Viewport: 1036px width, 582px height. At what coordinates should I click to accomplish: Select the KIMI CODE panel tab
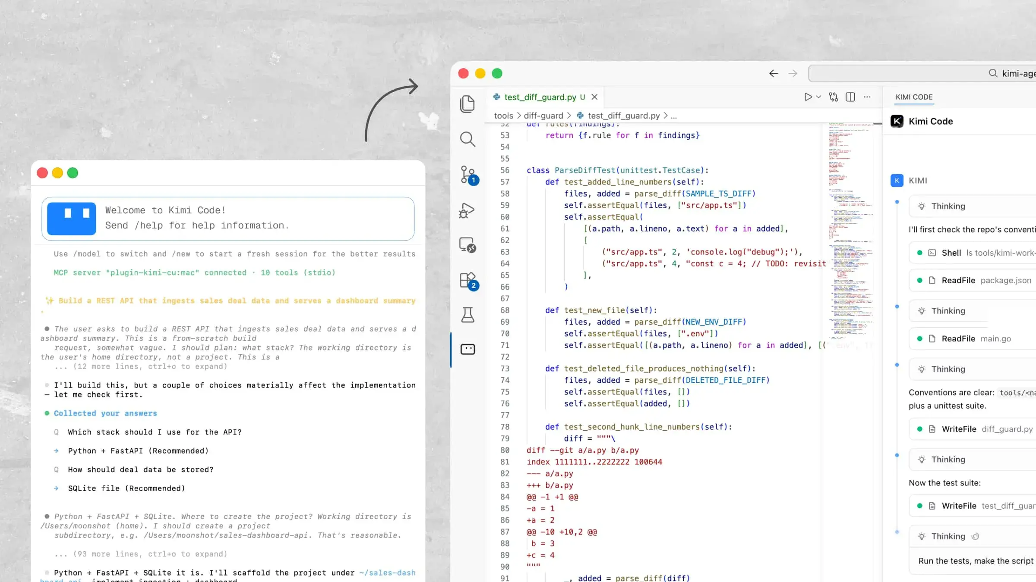[x=914, y=97]
